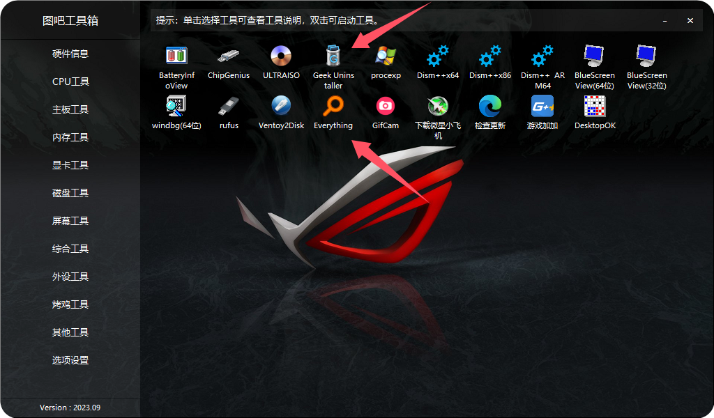Open 选项设置 settings entry
This screenshot has height=418, width=714.
(x=70, y=360)
